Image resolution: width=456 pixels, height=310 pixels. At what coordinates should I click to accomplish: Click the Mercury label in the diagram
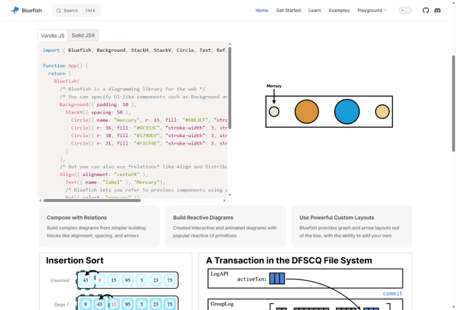pyautogui.click(x=274, y=86)
